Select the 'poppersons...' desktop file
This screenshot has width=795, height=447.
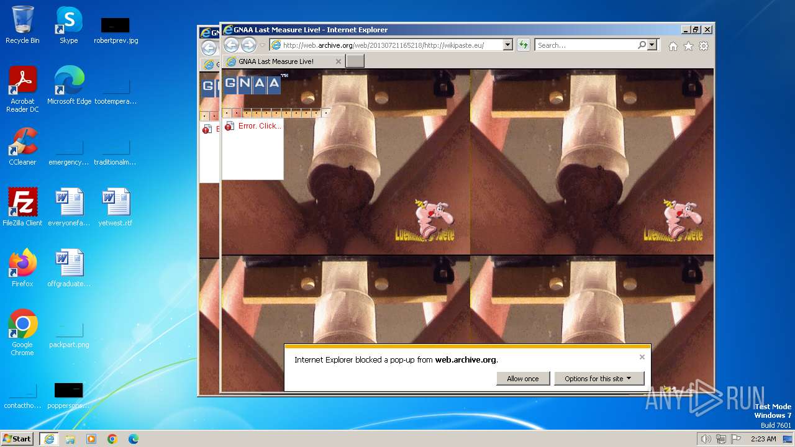[69, 396]
